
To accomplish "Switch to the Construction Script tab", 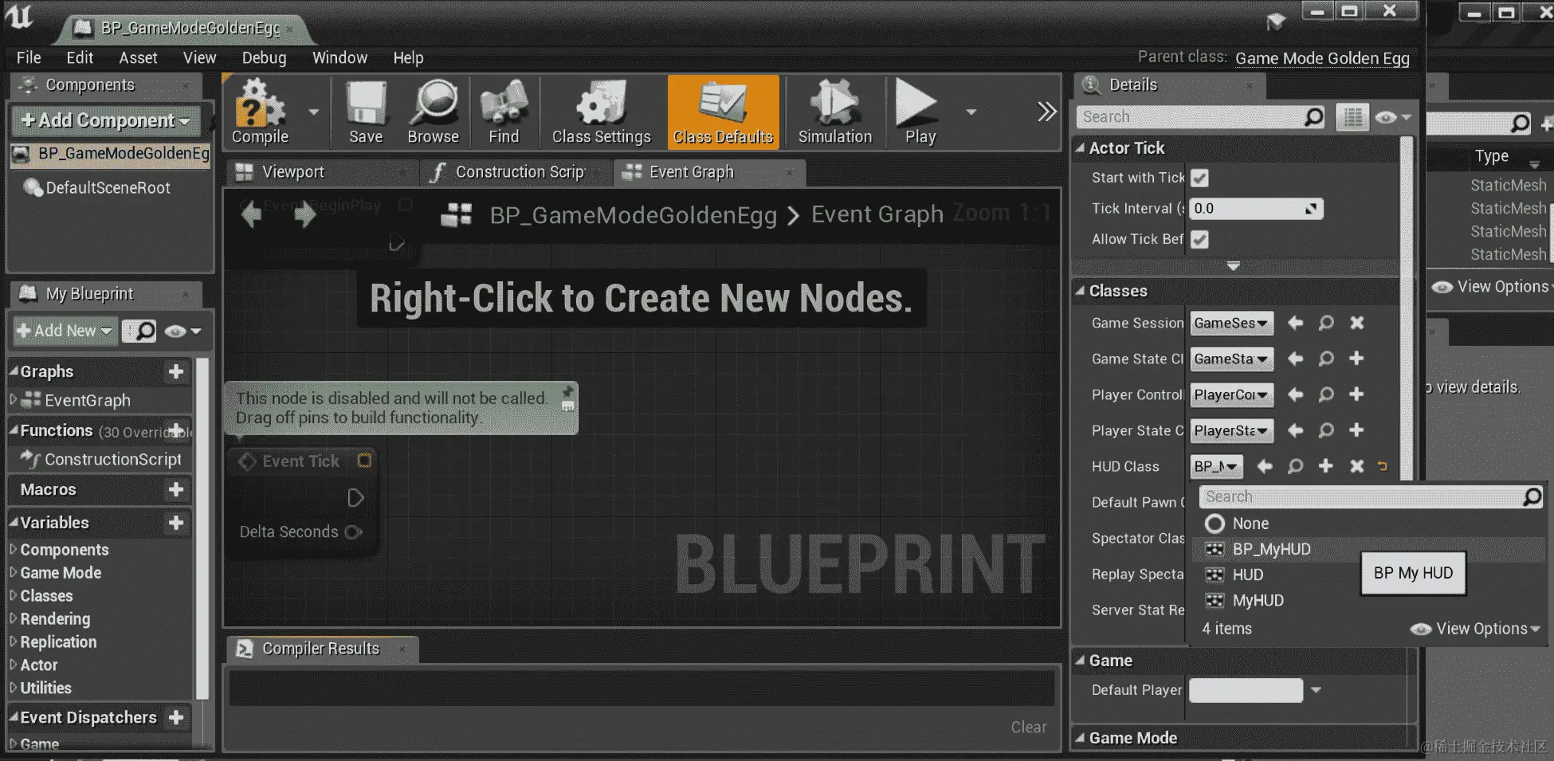I will tap(518, 172).
